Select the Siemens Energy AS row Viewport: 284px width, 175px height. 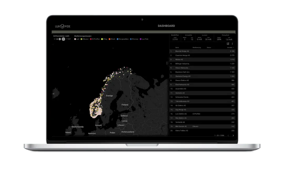pyautogui.click(x=202, y=76)
